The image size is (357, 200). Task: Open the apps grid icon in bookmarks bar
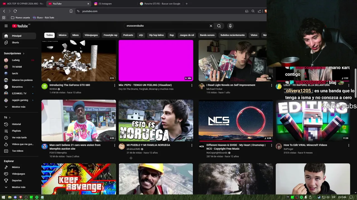tap(4, 17)
